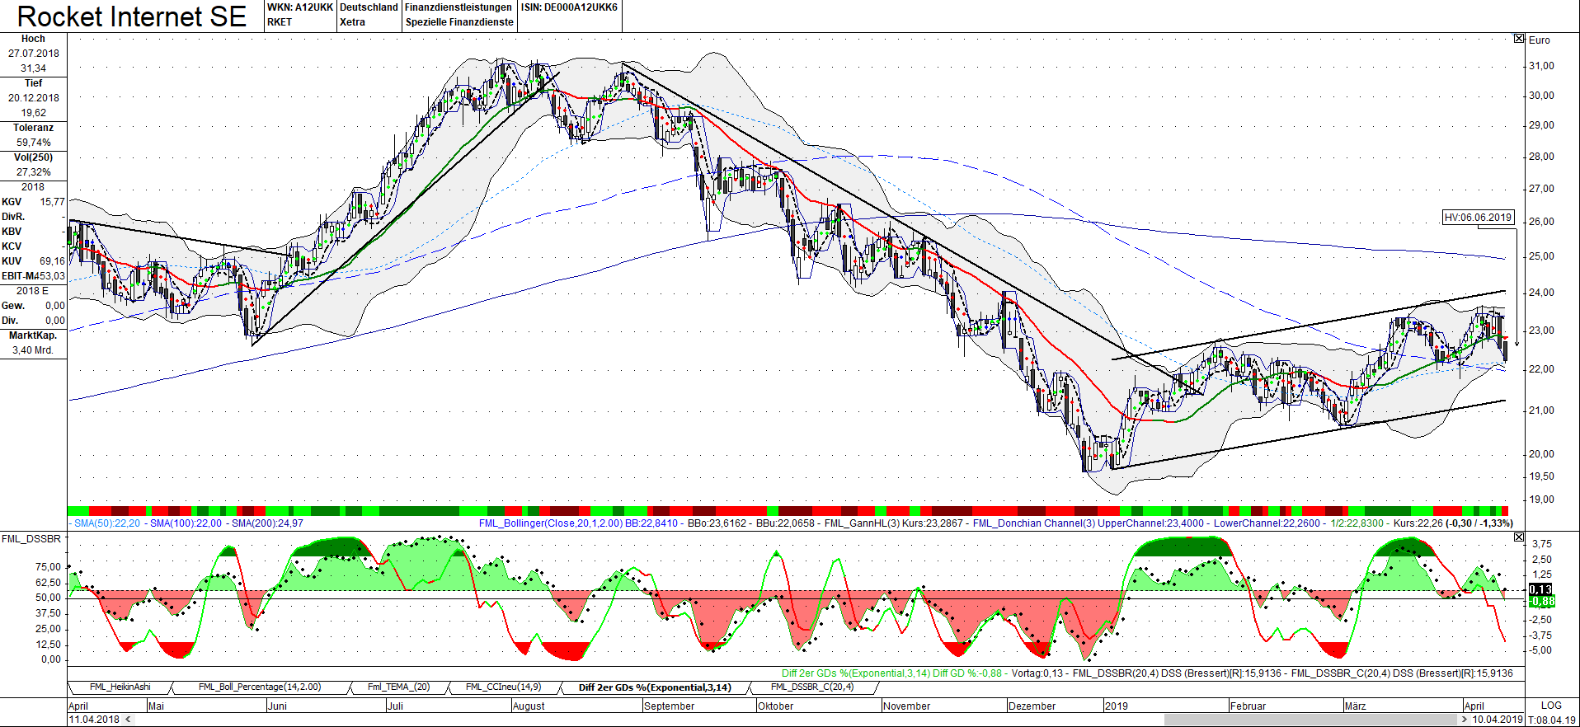Click the WKN: A12UKK header cell
Image resolution: width=1580 pixels, height=727 pixels.
click(x=300, y=7)
